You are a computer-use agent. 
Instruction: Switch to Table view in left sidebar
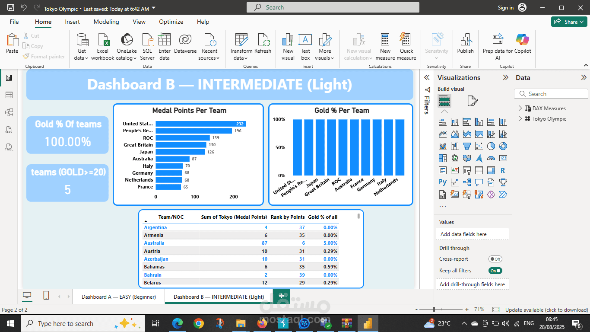tap(9, 95)
